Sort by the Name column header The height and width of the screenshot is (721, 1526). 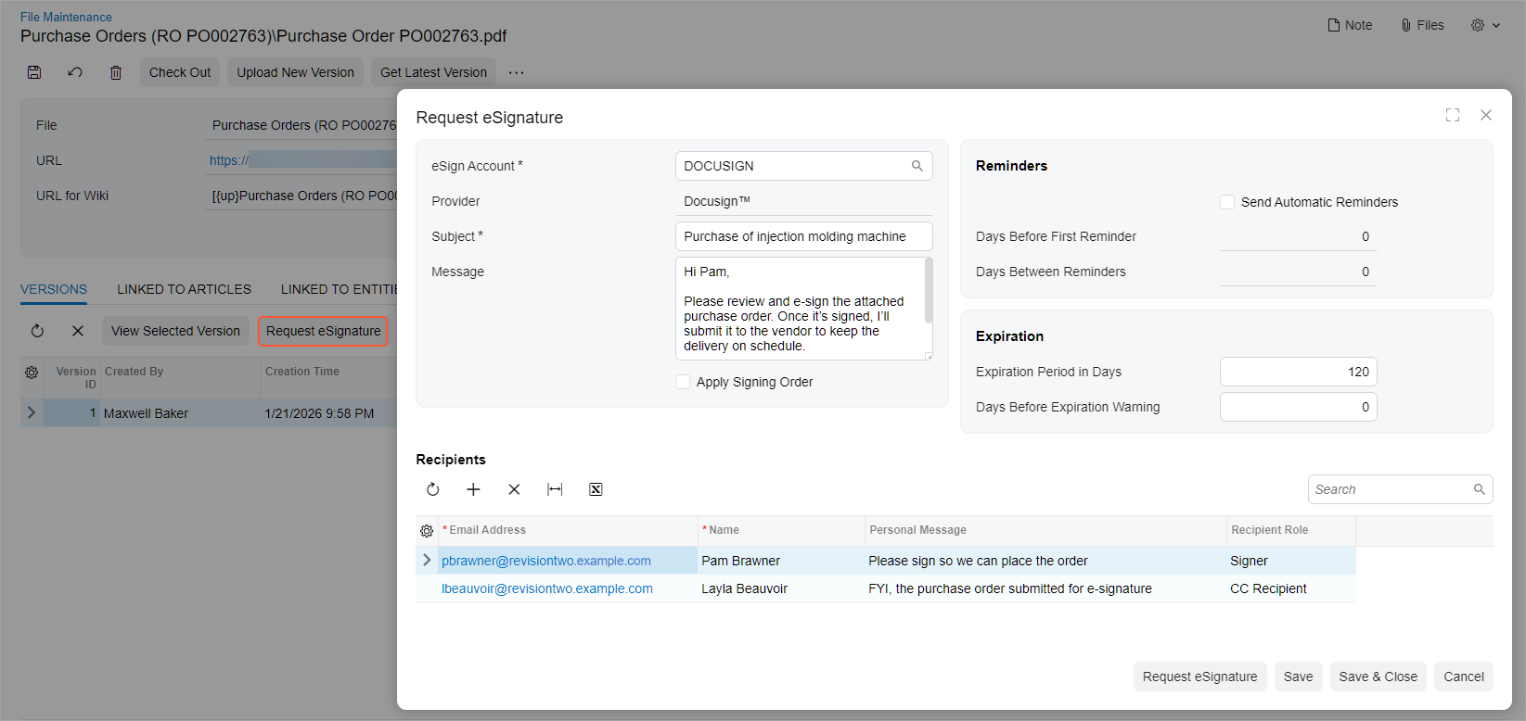[x=781, y=530]
